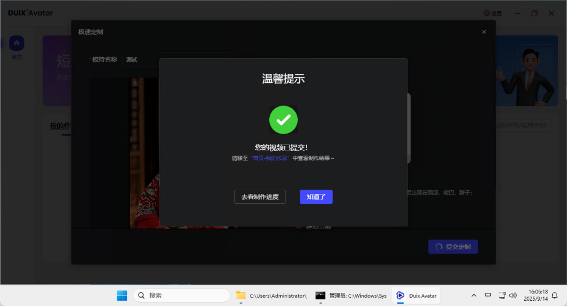The image size is (567, 306).
Task: Toggle the 中 input method indicator
Action: tap(488, 296)
